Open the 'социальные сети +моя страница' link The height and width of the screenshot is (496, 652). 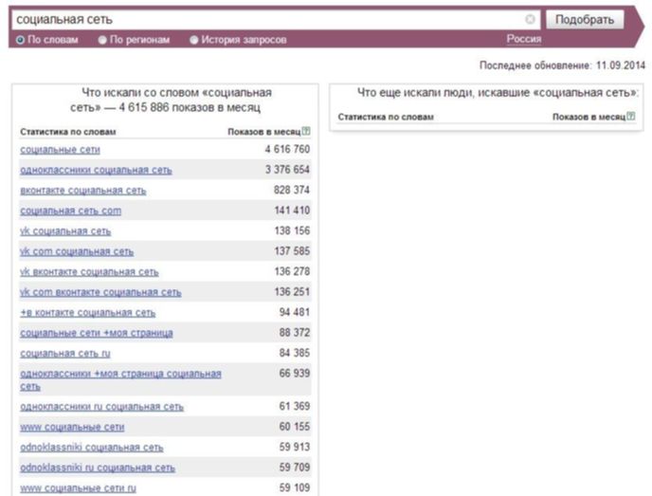(x=97, y=333)
